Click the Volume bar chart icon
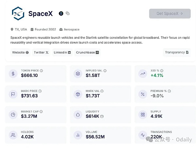 (x=78, y=135)
